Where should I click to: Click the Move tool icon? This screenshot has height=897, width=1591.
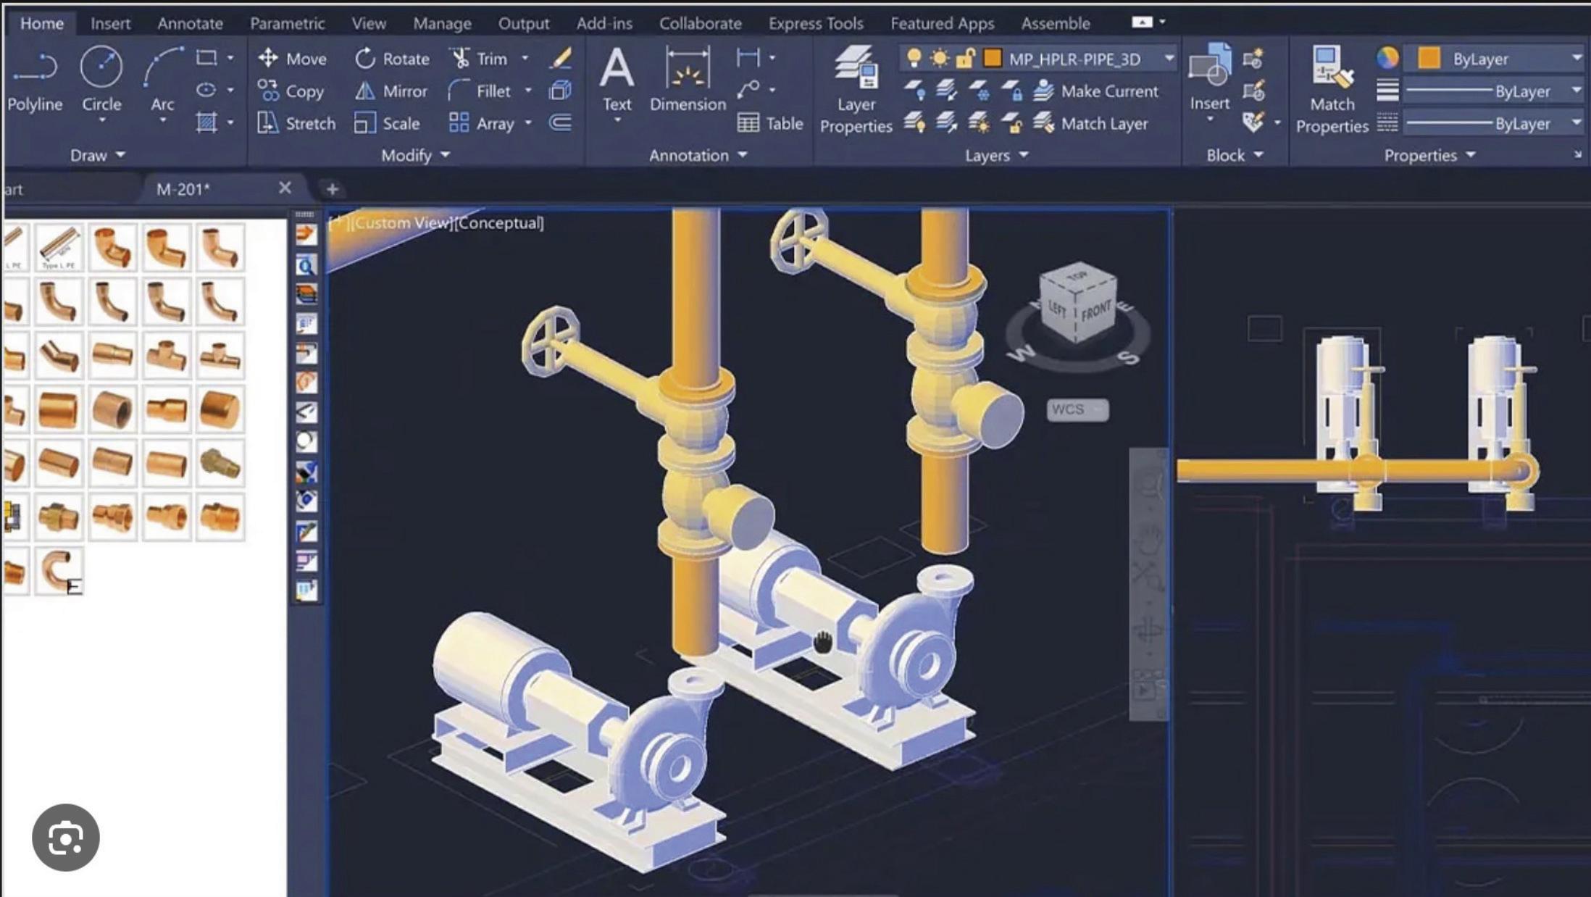click(x=268, y=59)
